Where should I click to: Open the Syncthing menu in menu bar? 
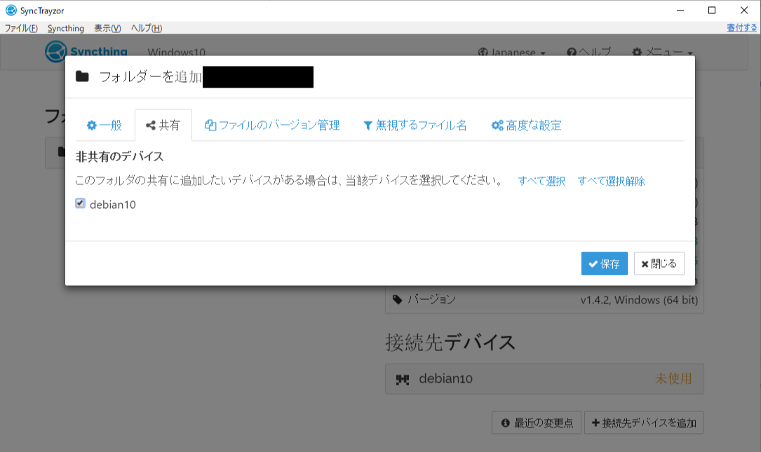tap(65, 28)
